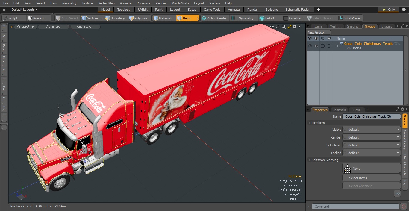Open the Render dropdown
409x211 pixels.
371,137
